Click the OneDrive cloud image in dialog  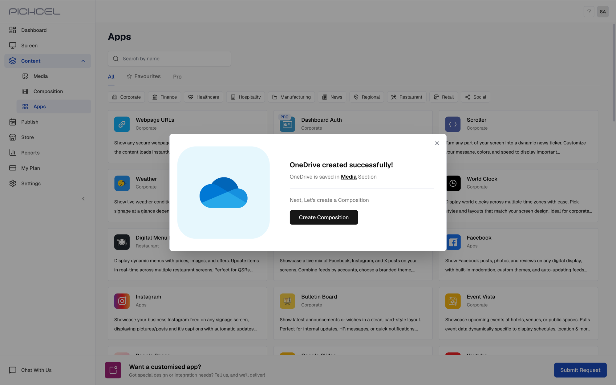(223, 192)
